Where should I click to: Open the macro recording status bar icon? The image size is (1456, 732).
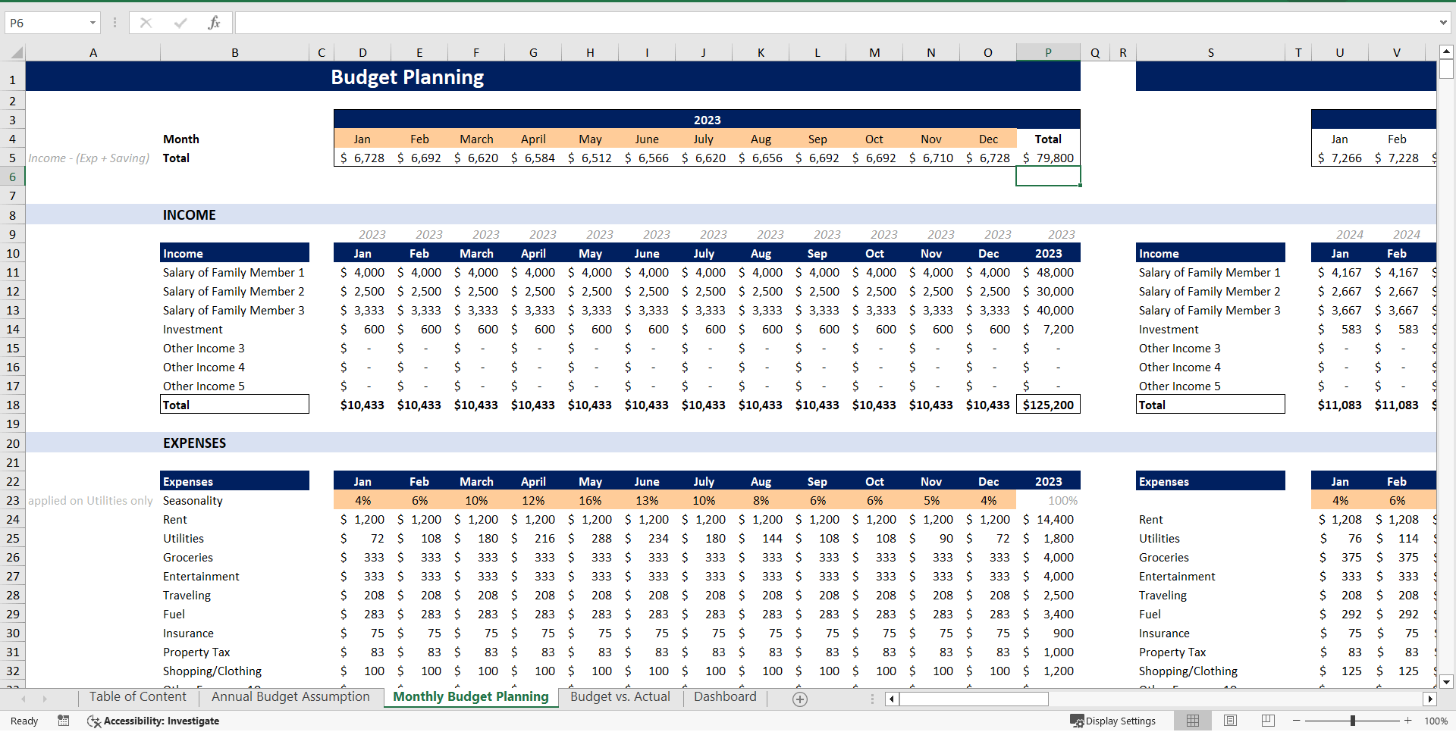(64, 721)
